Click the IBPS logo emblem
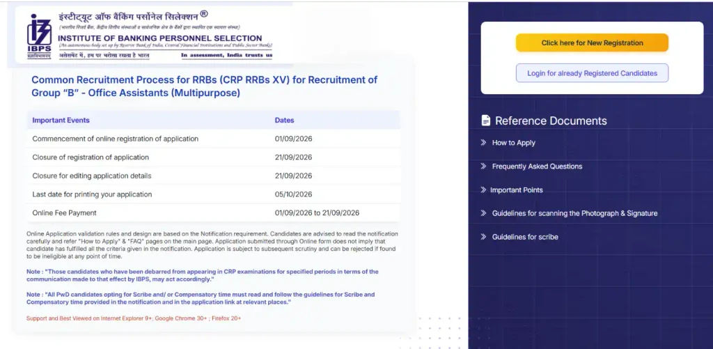Viewport: 713px width, 349px height. click(39, 36)
